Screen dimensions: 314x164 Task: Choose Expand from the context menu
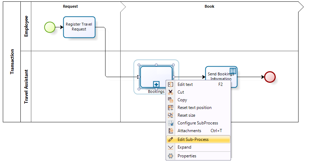tap(184, 147)
